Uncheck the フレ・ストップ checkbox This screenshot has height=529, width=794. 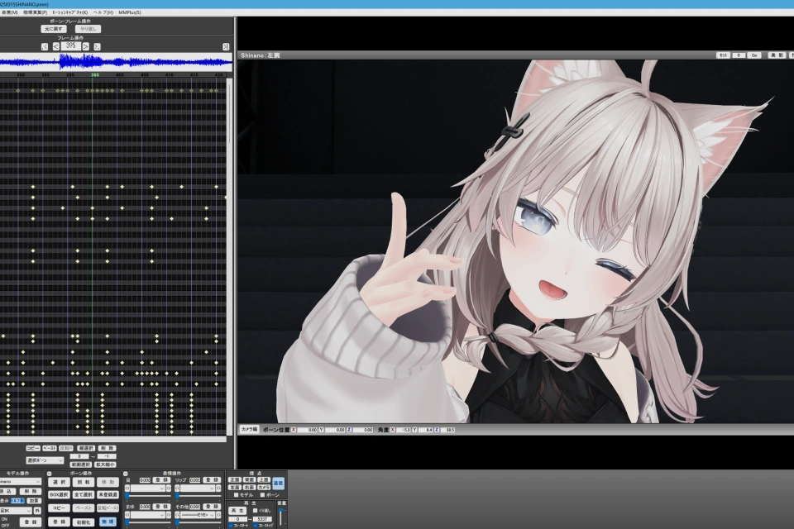tap(255, 526)
